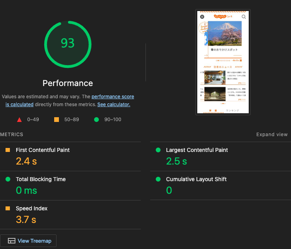Follow the "See calculator." link
Viewport: 291px width, 249px height.
coord(113,105)
